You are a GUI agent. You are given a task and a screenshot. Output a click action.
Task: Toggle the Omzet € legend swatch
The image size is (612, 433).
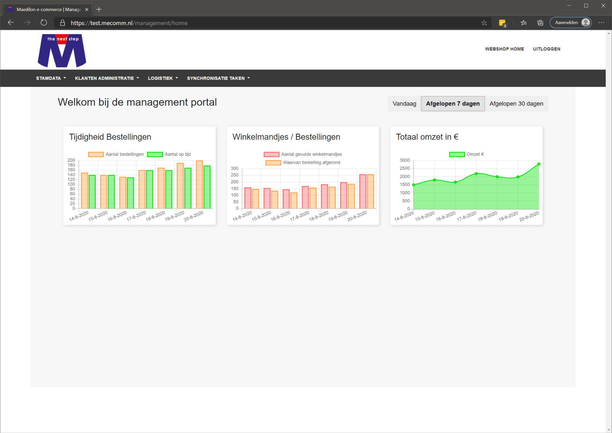click(457, 154)
